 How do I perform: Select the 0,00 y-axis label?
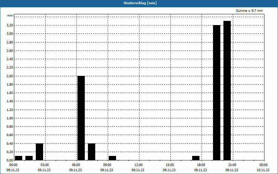coord(10,160)
